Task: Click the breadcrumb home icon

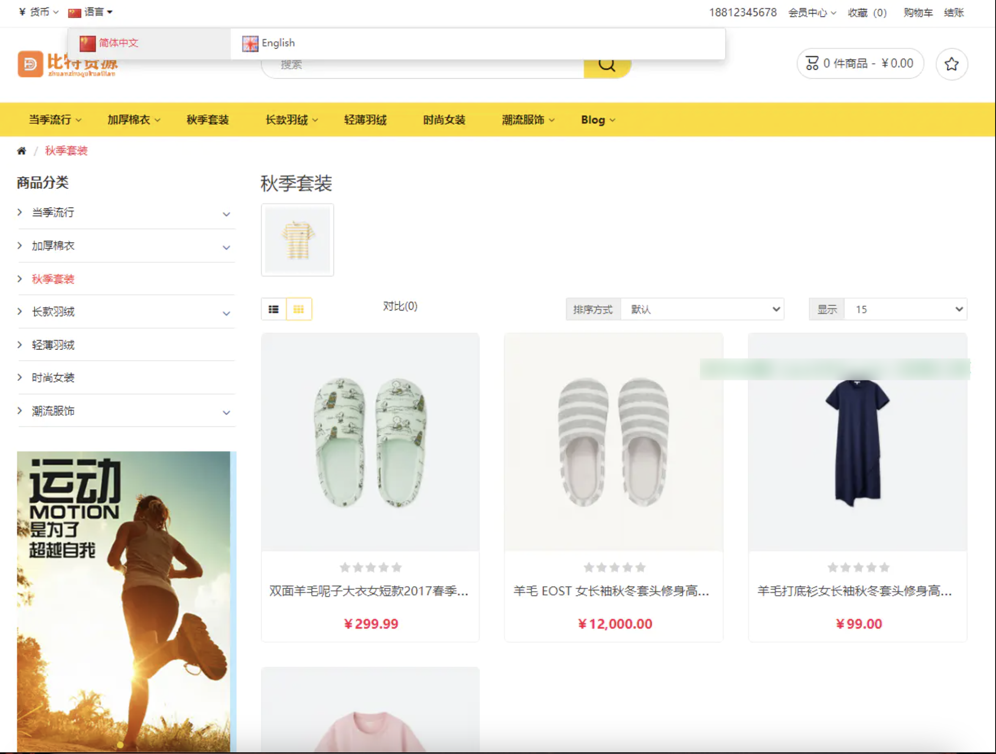Action: [22, 151]
